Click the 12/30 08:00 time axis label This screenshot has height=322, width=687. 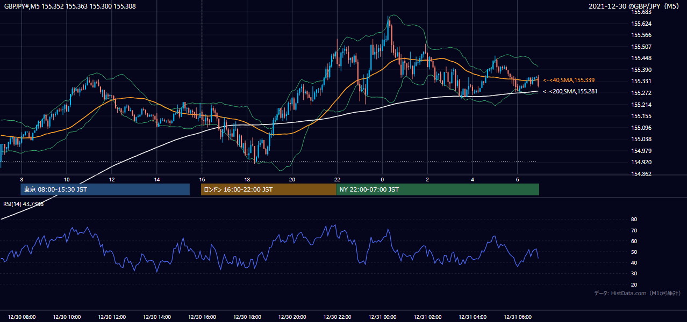pyautogui.click(x=22, y=317)
